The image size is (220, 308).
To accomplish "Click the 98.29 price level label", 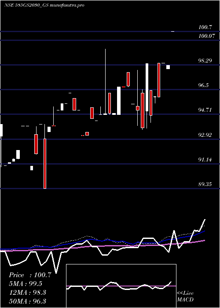I will (x=205, y=61).
